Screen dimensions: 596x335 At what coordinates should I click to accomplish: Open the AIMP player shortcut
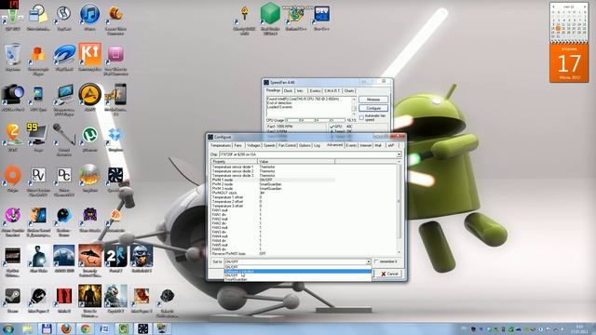89,97
